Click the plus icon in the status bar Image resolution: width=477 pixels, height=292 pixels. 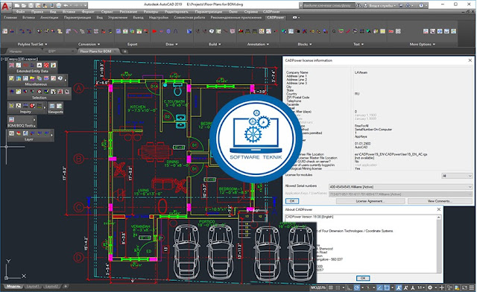click(x=442, y=288)
